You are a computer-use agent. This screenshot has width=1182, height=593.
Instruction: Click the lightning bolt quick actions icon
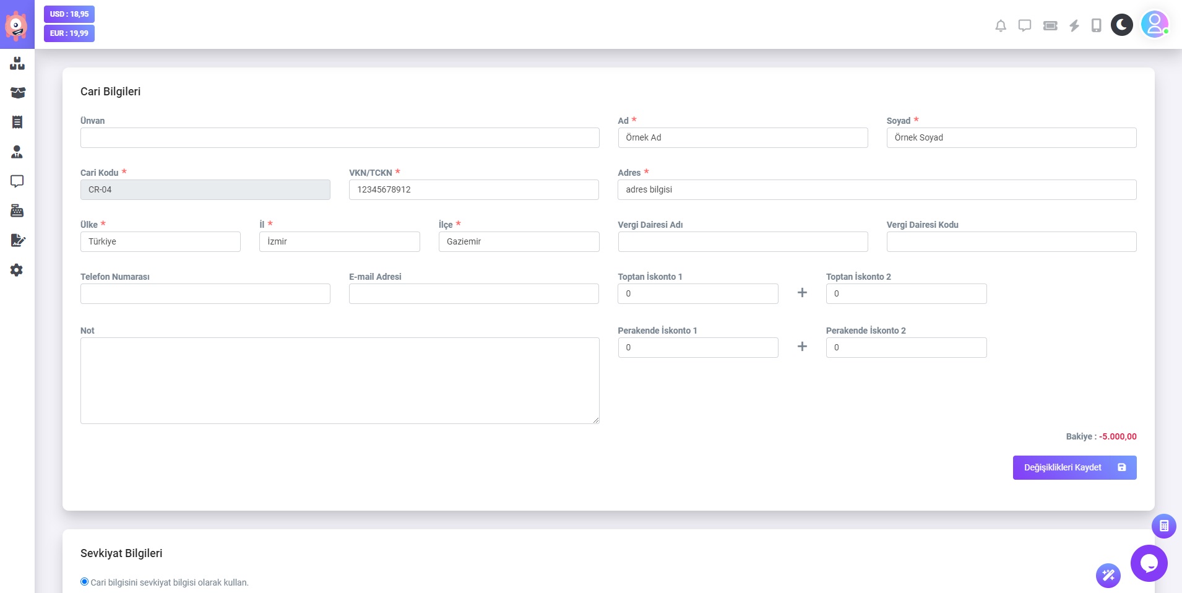1074,25
